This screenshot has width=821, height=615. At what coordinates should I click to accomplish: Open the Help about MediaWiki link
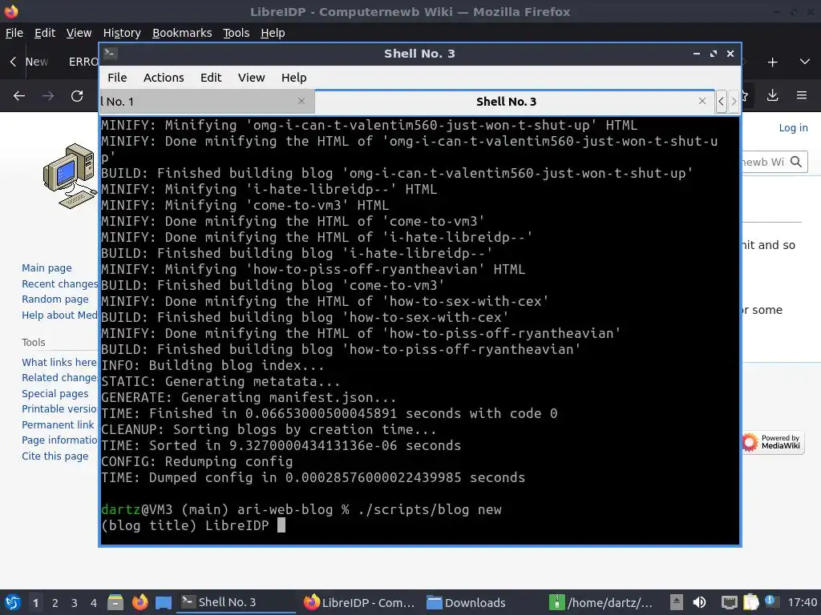59,315
